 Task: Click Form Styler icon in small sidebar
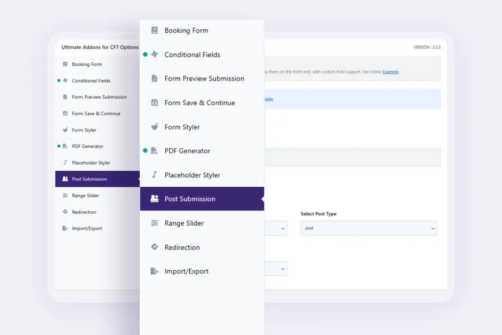[x=65, y=129]
